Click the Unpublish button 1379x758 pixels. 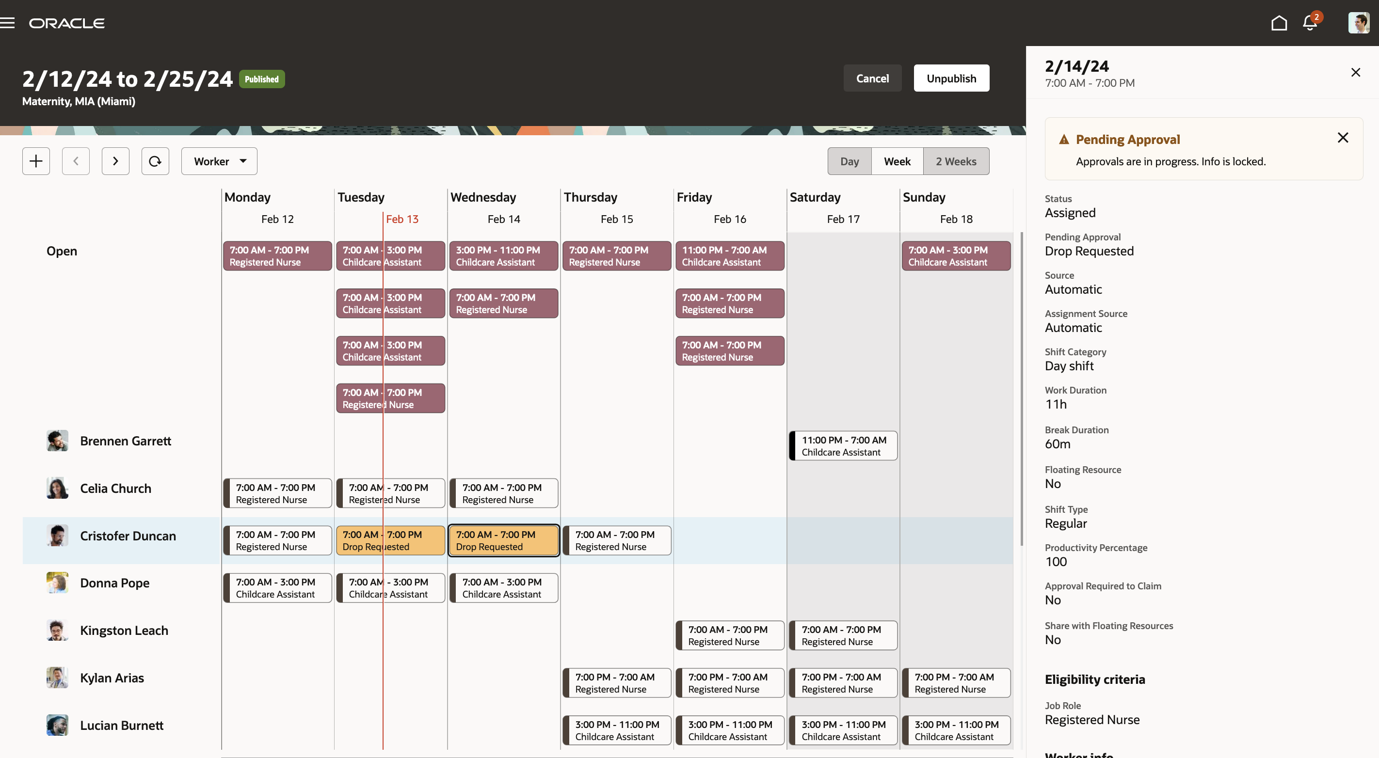[951, 78]
